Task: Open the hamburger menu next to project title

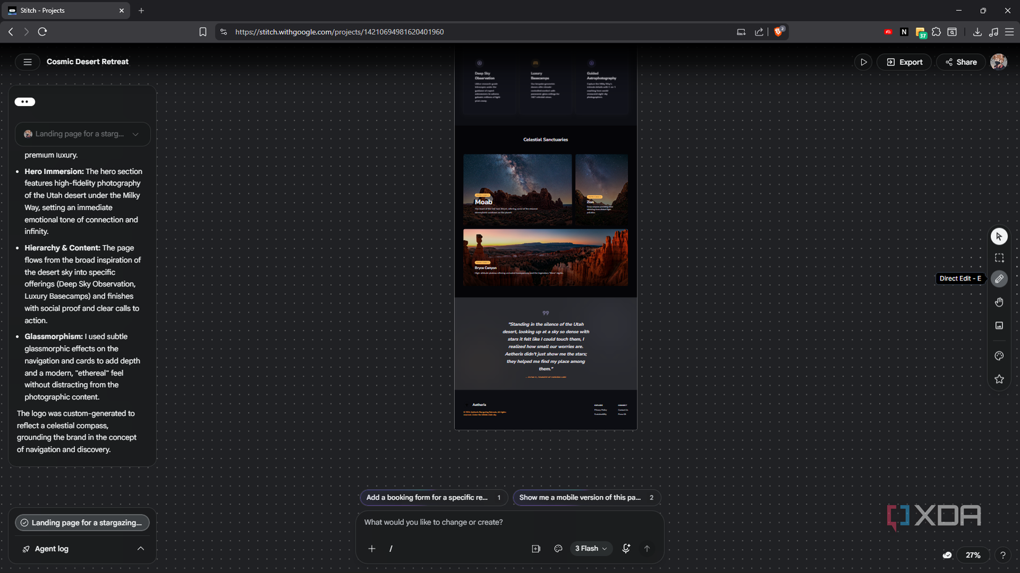Action: (27, 62)
